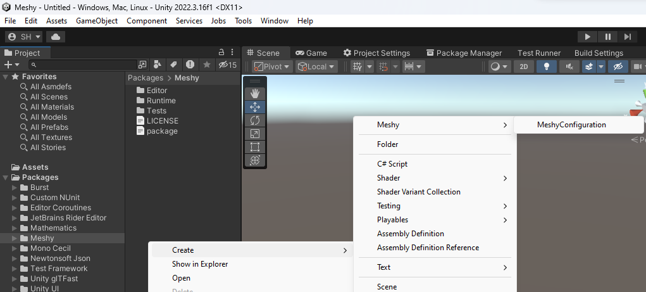This screenshot has height=292, width=646.
Task: Open the Build Settings tab
Action: pos(599,53)
